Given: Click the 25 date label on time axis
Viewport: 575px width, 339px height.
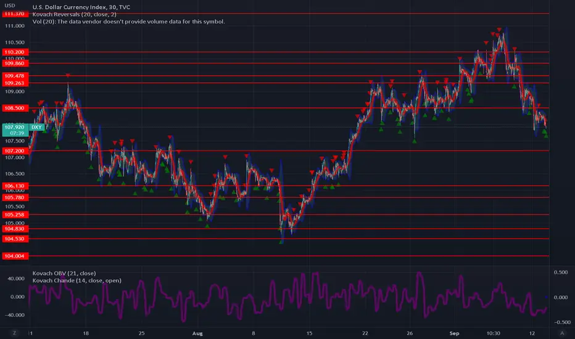Looking at the screenshot, I should tap(141, 333).
